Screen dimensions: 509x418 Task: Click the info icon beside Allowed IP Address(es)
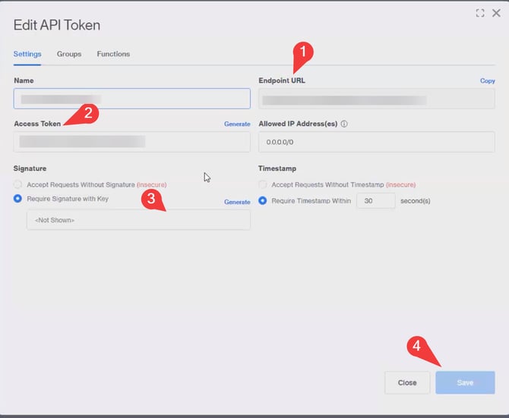click(344, 124)
